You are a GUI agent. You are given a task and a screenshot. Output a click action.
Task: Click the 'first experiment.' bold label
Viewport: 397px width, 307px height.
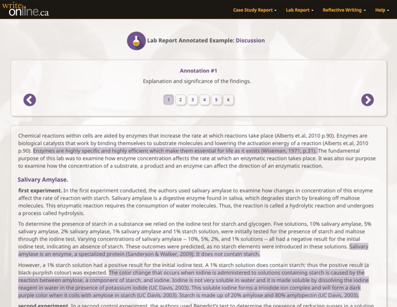pyautogui.click(x=40, y=191)
